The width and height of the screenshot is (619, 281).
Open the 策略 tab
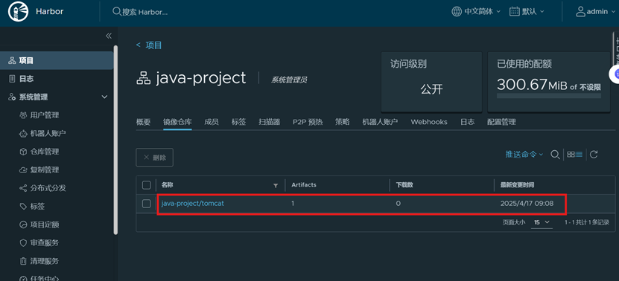(x=342, y=122)
